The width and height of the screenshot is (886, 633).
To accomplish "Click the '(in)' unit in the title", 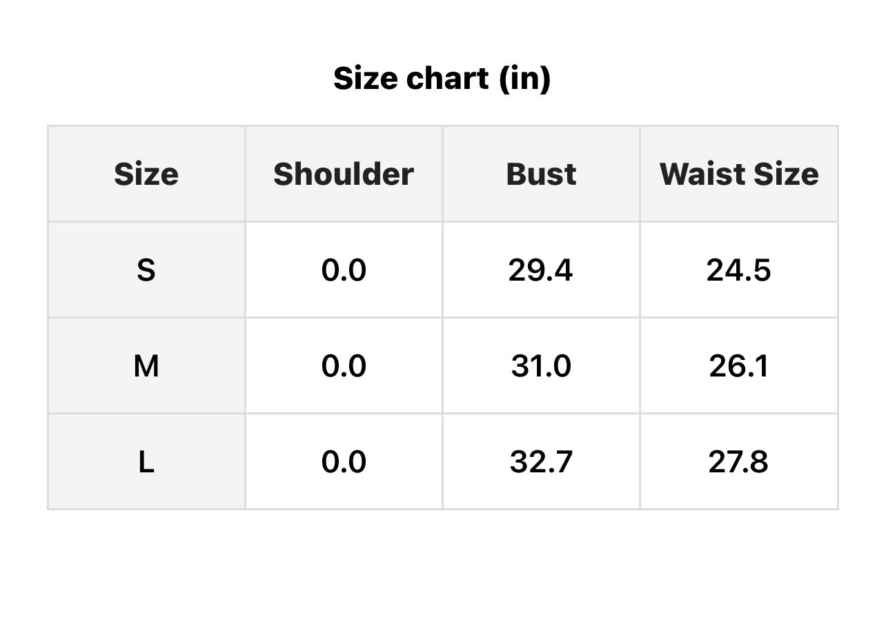I will (524, 79).
